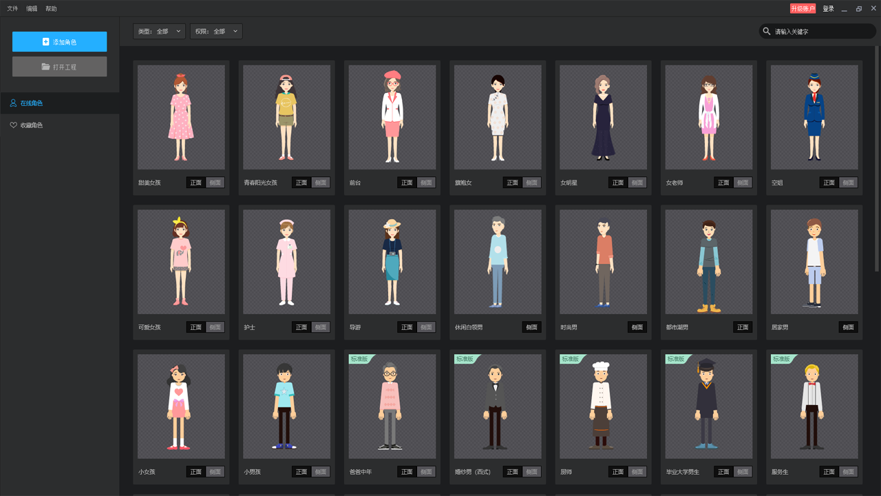The width and height of the screenshot is (881, 496).
Task: Click the 标准版 badge on 厨师 card
Action: [570, 359]
